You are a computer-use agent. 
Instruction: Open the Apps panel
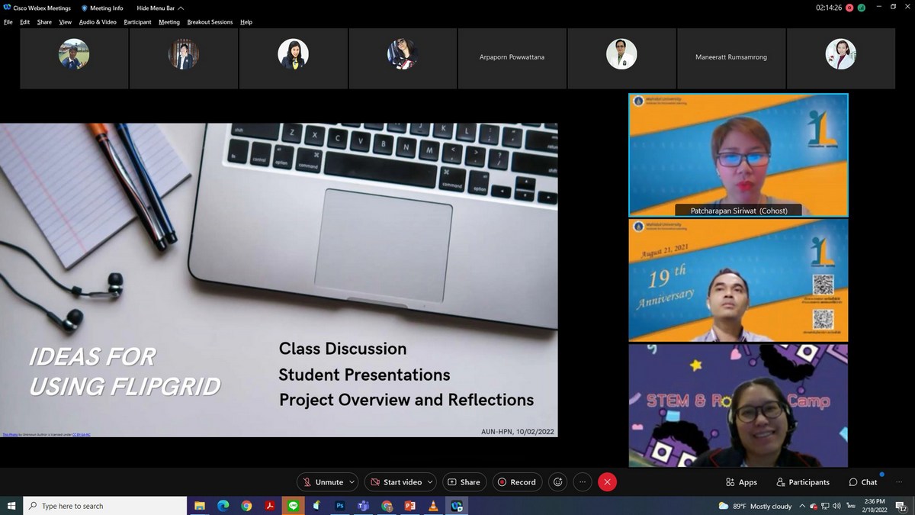741,482
